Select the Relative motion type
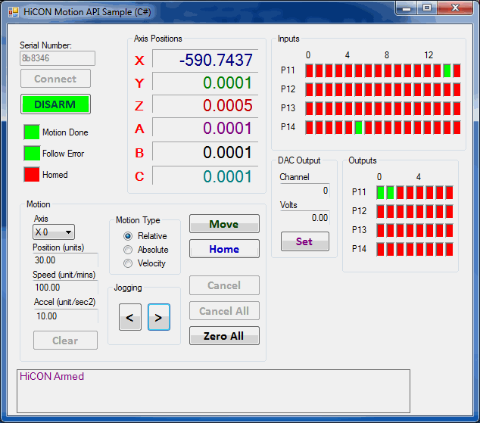The image size is (480, 423). pyautogui.click(x=128, y=236)
